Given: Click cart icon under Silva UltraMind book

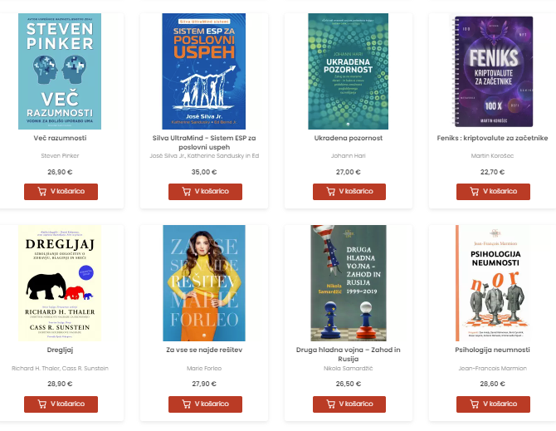Looking at the screenshot, I should (x=186, y=192).
